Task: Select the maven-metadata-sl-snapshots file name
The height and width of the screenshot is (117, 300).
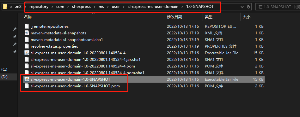Action: 58,33
